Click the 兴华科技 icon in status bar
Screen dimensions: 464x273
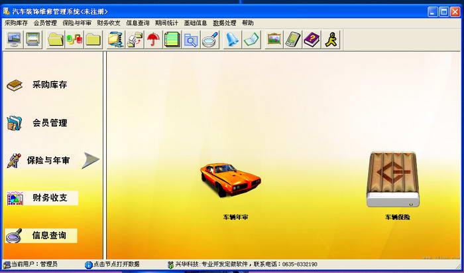pos(170,265)
